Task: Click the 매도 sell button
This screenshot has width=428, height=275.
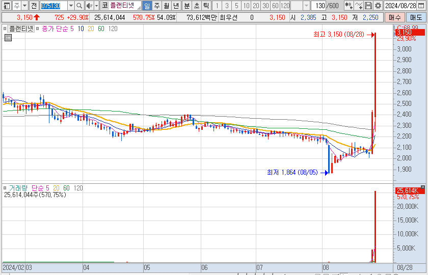Action: tap(416, 18)
